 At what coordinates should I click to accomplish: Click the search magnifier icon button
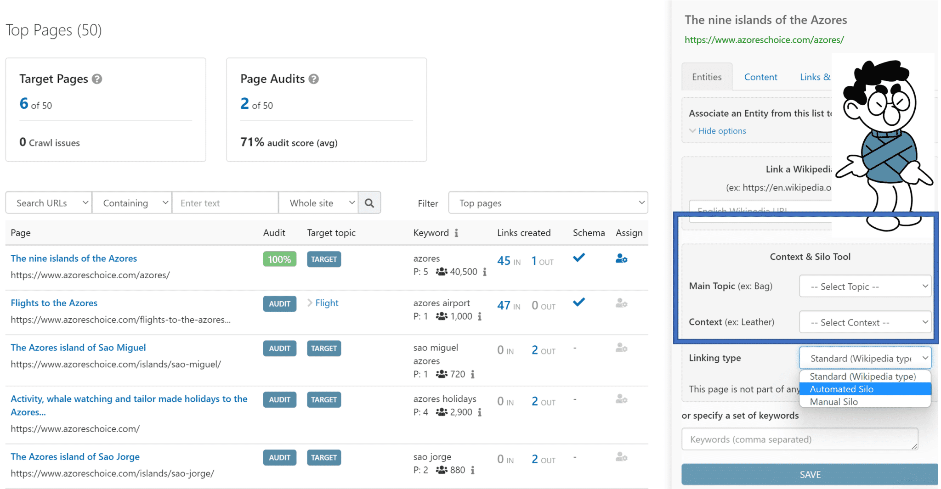click(x=369, y=202)
